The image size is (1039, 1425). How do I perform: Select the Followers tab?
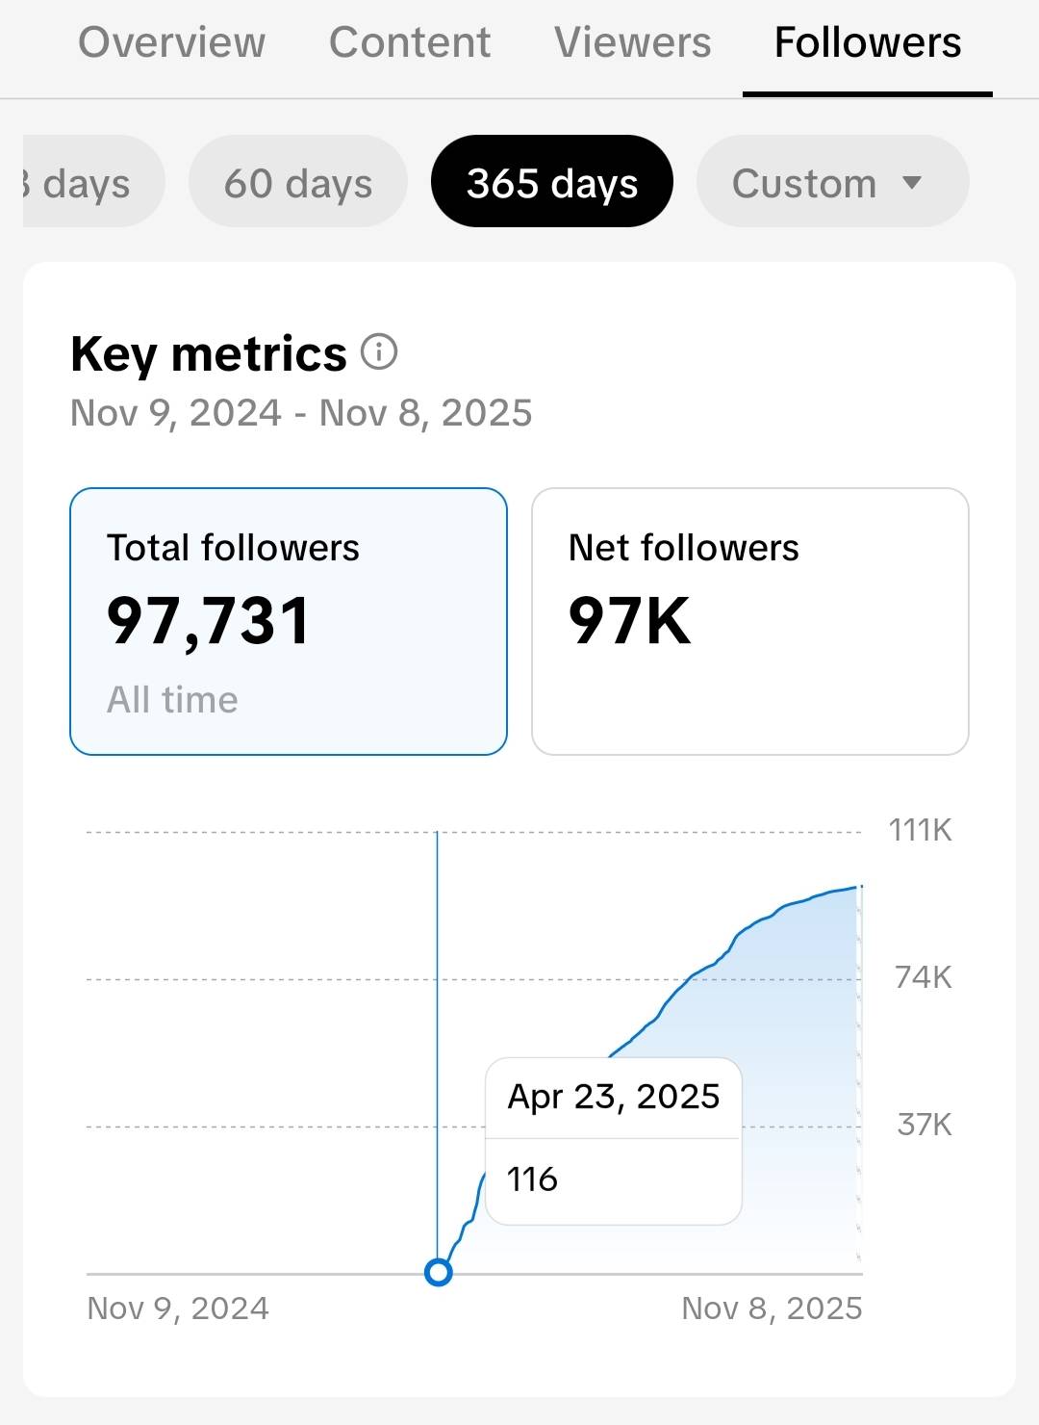tap(867, 43)
